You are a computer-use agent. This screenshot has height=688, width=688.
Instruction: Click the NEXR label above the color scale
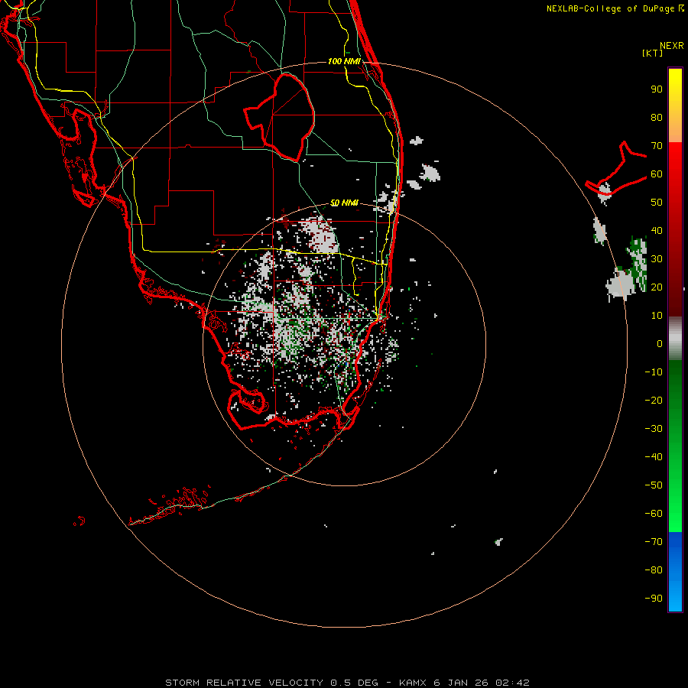pos(672,46)
